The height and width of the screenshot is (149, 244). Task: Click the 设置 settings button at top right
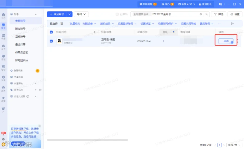235,14
